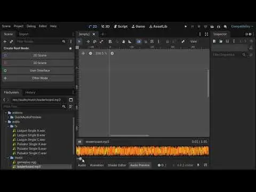Instantiate a child scene with link icon
Viewport: 256px width, 192px height.
click(x=11, y=42)
